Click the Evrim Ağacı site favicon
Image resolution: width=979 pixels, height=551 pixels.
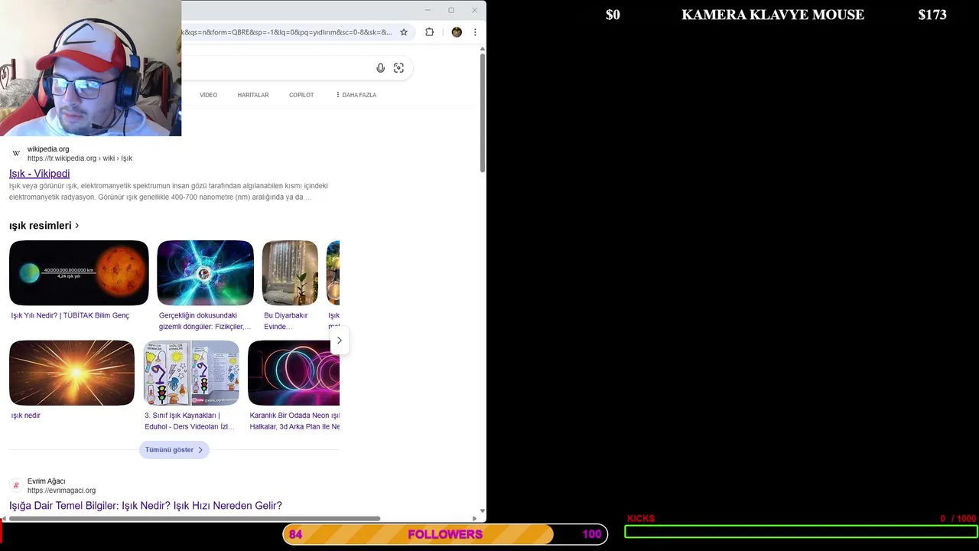(x=16, y=485)
